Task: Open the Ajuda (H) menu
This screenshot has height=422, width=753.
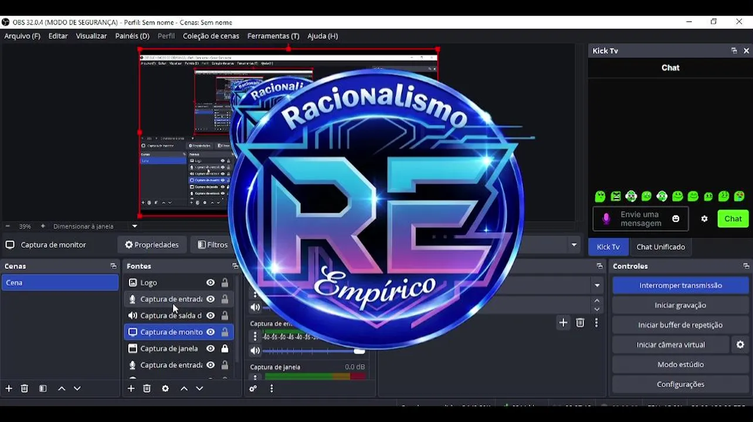Action: [323, 36]
